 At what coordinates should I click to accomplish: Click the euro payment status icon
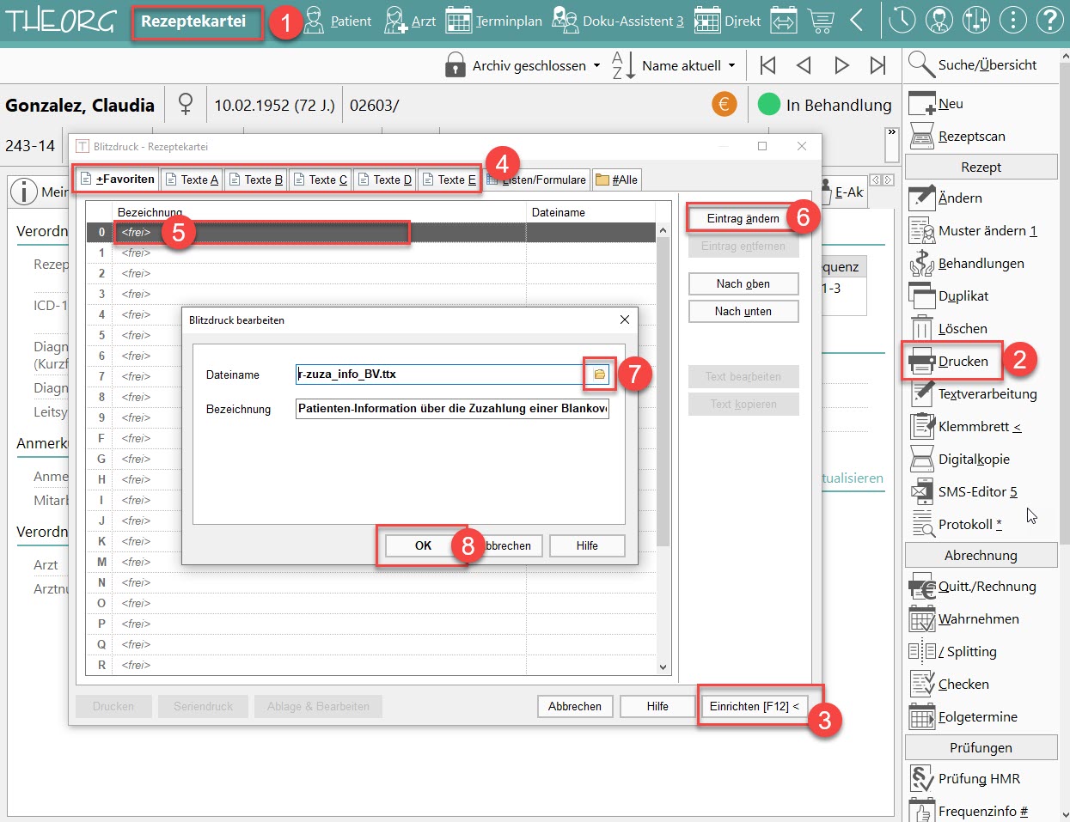(x=725, y=105)
